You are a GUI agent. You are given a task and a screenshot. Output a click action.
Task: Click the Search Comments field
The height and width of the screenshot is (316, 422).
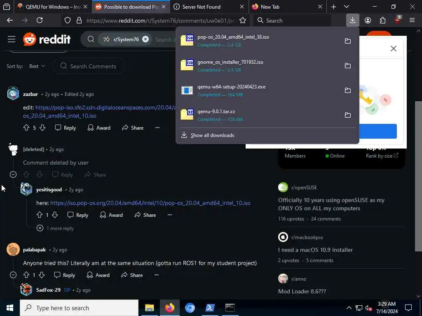click(89, 66)
